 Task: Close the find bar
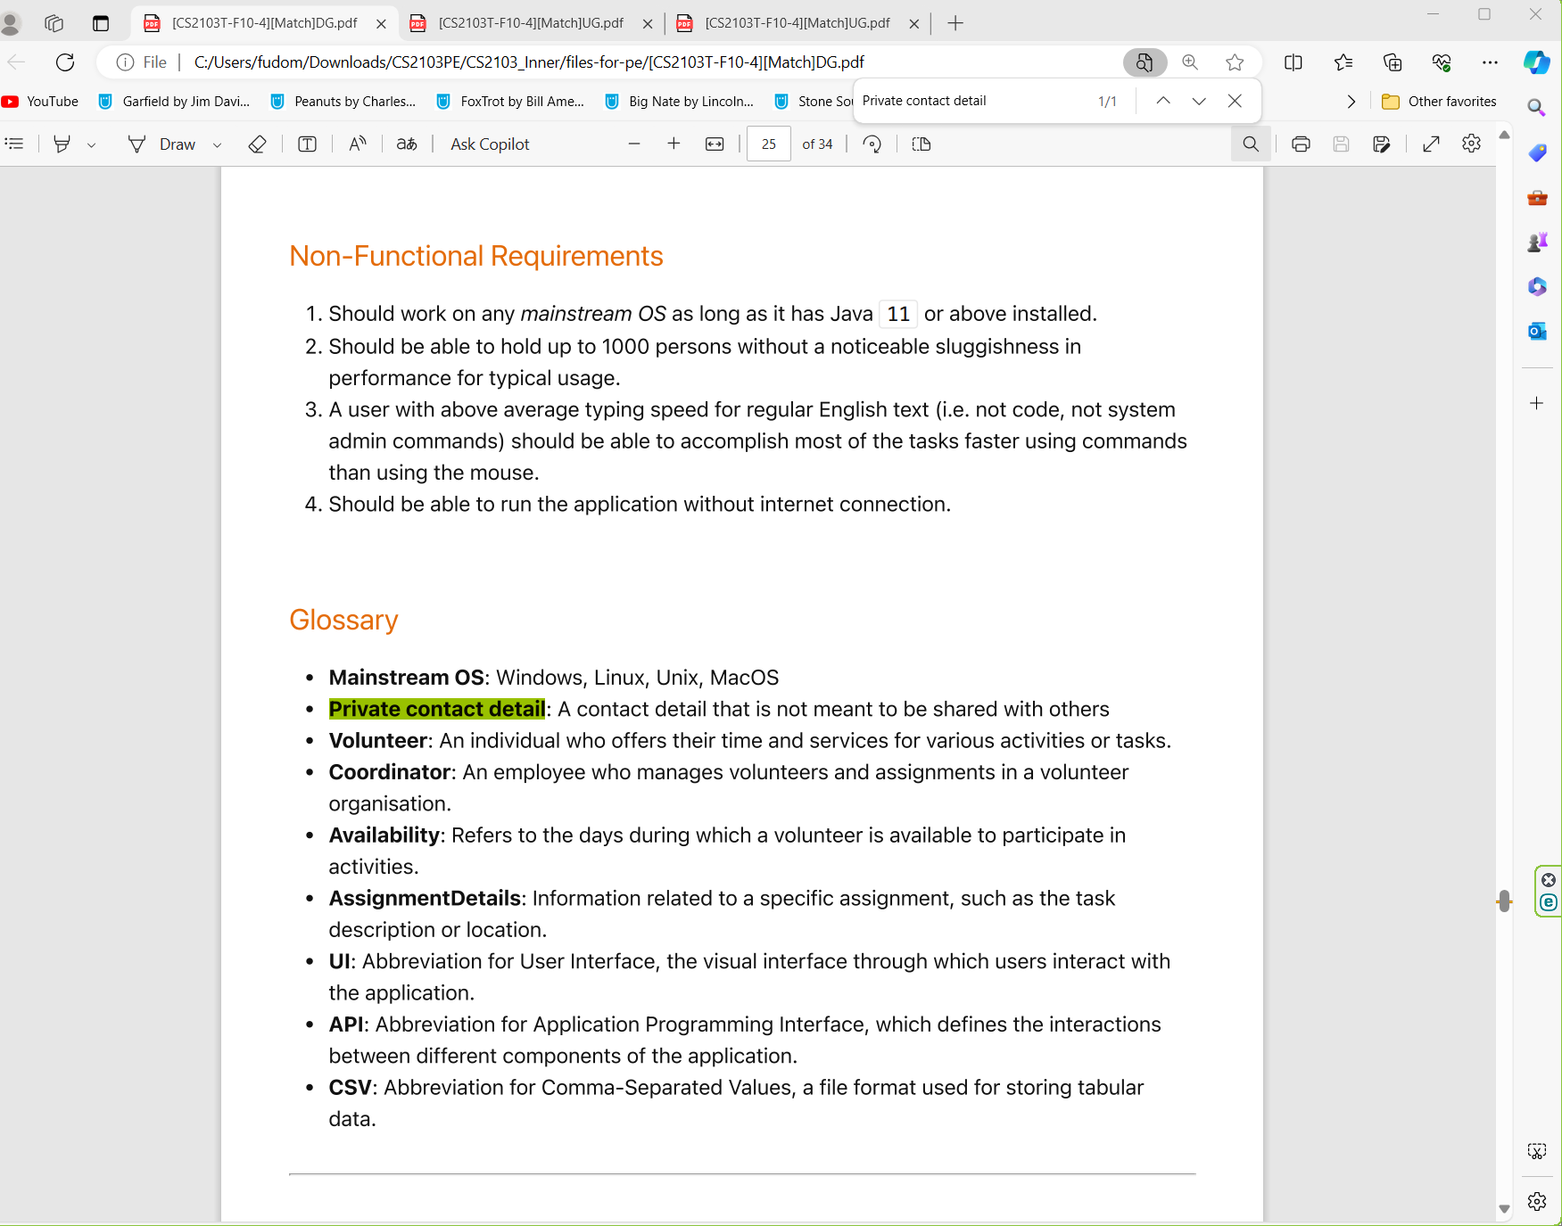point(1235,101)
